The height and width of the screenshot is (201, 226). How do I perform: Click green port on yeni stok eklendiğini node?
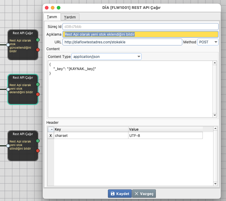tap(38, 84)
